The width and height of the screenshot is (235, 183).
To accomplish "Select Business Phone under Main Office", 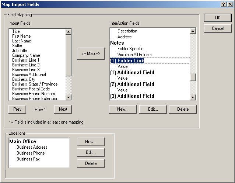I will click(x=31, y=153).
